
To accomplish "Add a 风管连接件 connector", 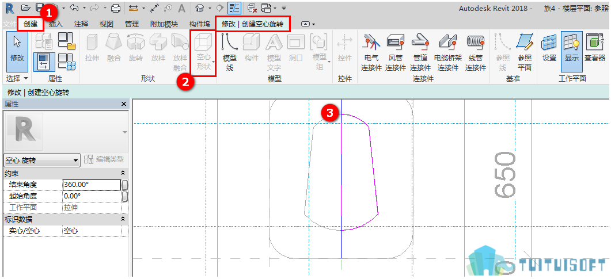I will click(x=396, y=52).
